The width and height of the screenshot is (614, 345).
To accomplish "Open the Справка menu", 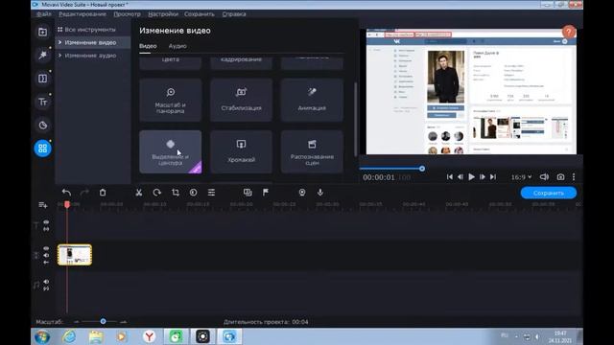I will (x=234, y=14).
